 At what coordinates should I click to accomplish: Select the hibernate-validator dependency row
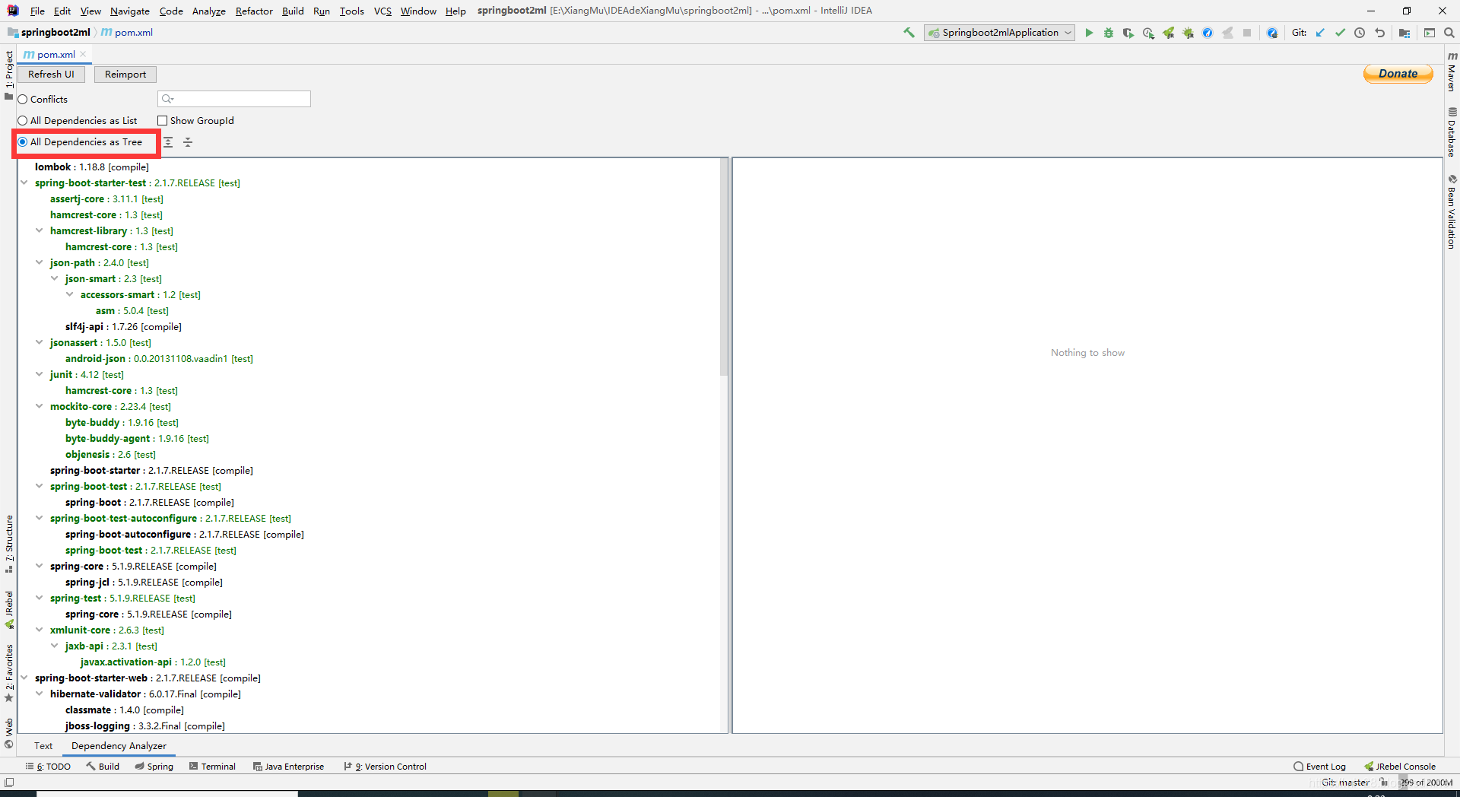(145, 694)
